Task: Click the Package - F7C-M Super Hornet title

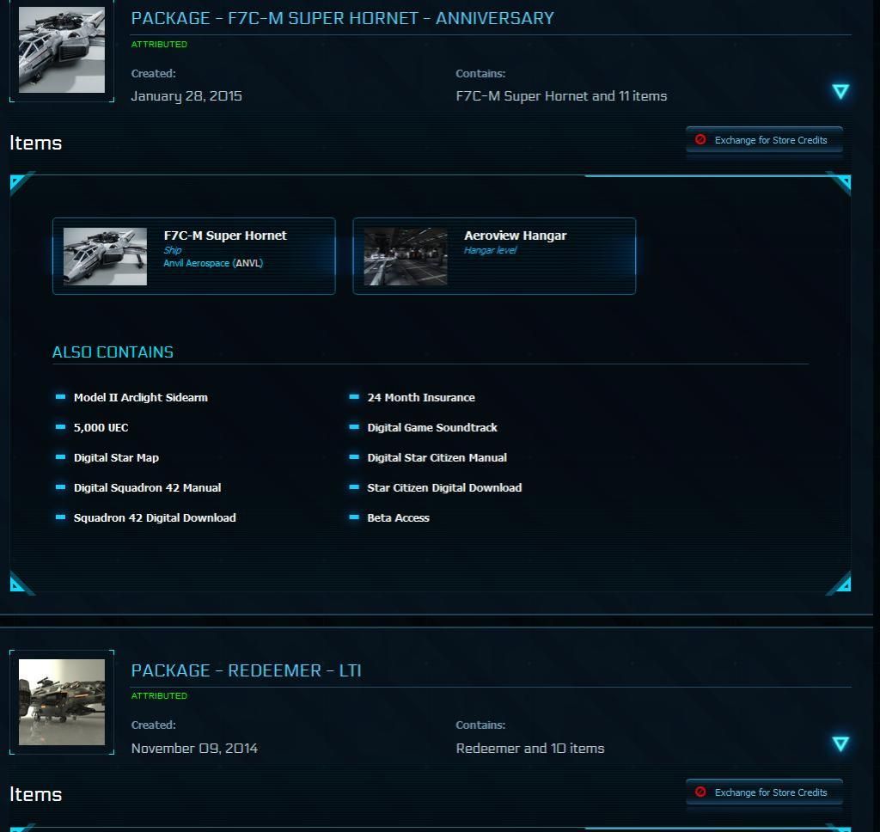Action: [342, 18]
